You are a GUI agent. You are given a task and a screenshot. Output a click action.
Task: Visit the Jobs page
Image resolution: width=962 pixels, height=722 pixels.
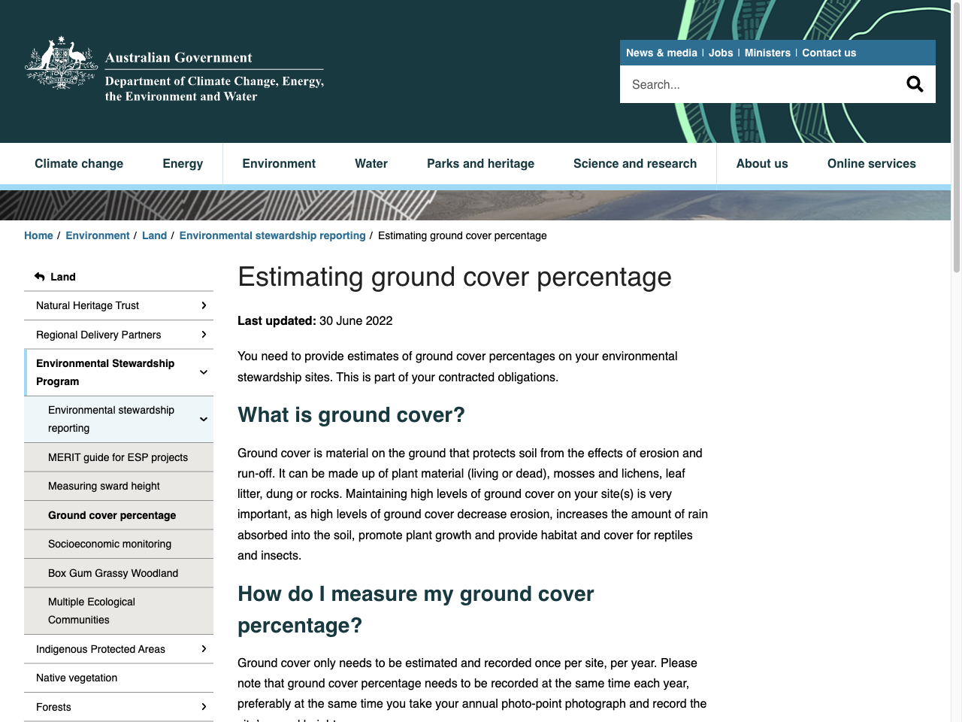click(x=720, y=53)
